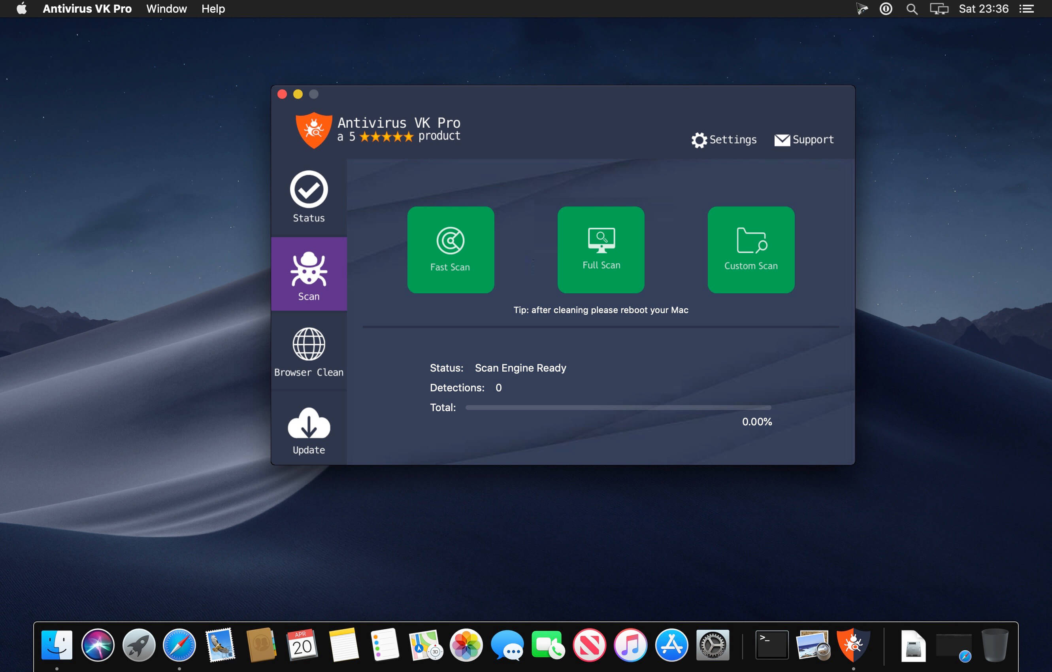
Task: Open Terminal from the Dock
Action: tap(772, 645)
